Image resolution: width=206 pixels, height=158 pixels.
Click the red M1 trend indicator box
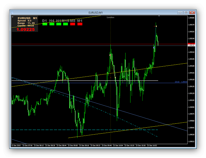click(x=80, y=24)
